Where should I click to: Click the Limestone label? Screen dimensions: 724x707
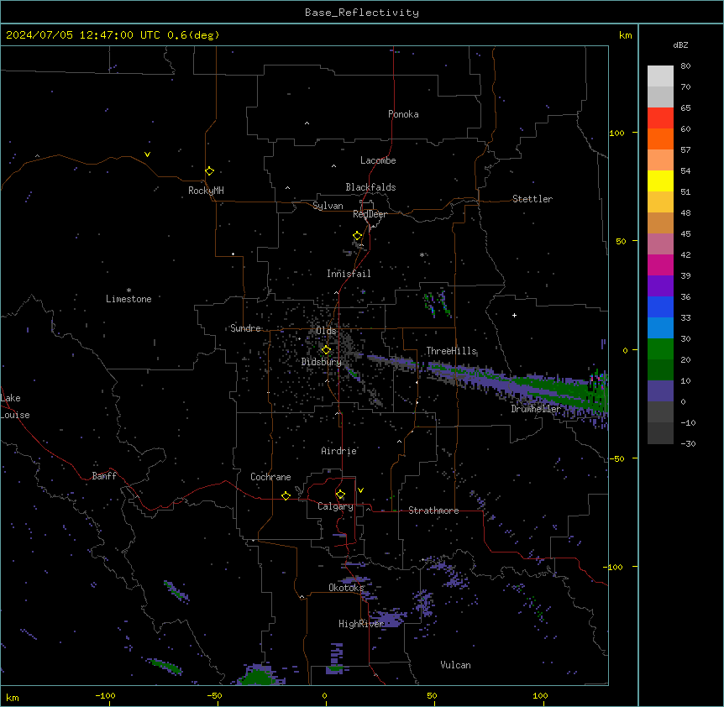point(129,299)
